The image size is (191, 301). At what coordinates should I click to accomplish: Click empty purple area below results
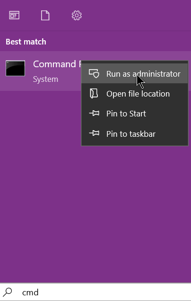tap(95, 211)
